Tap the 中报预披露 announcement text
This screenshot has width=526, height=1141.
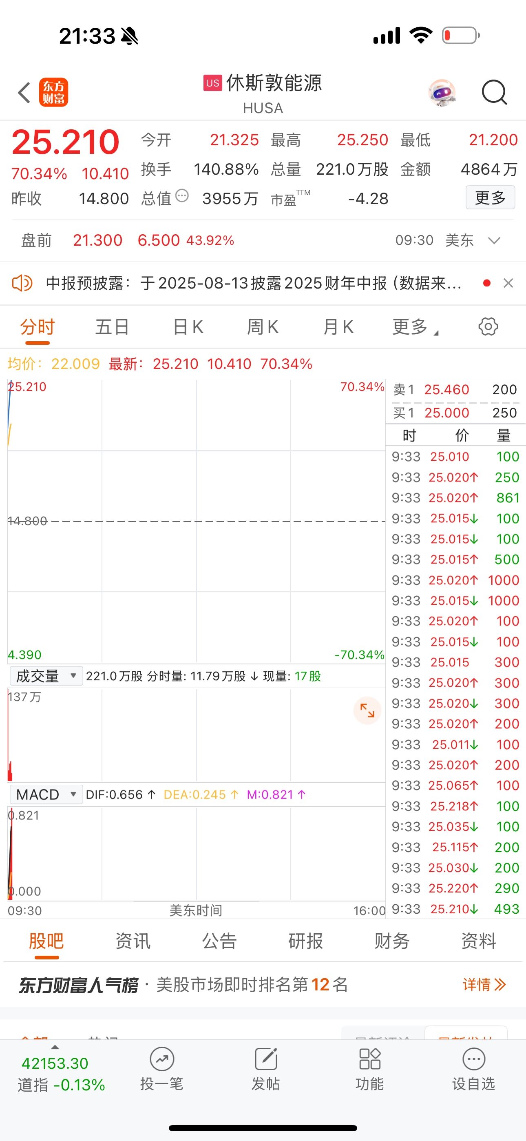click(x=254, y=283)
